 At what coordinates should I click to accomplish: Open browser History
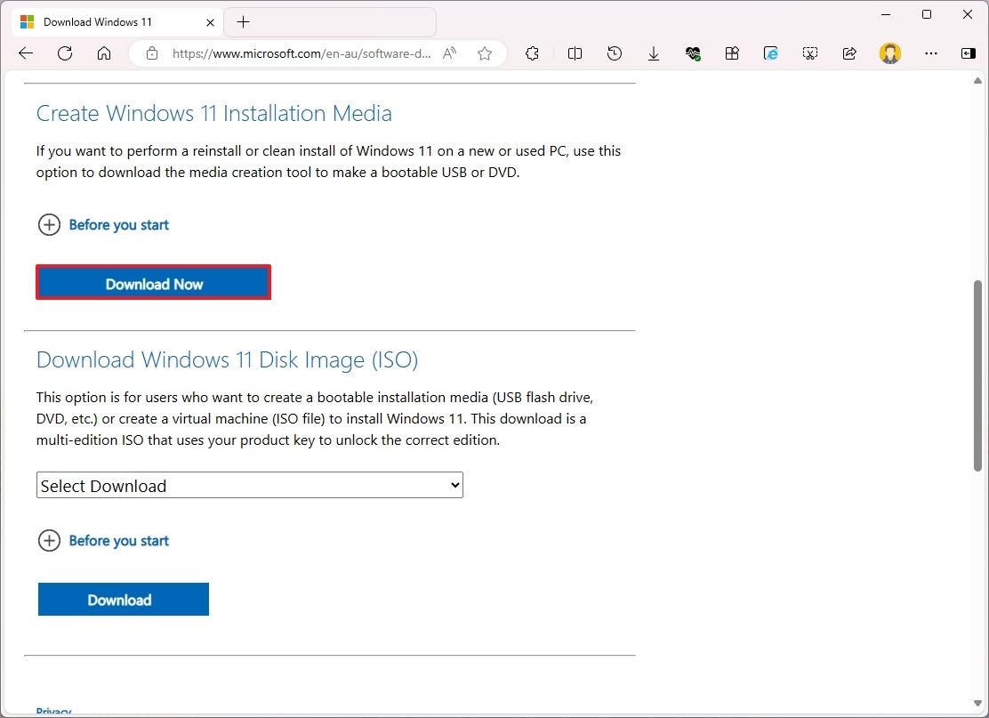click(x=615, y=53)
